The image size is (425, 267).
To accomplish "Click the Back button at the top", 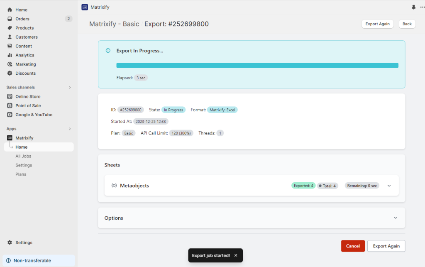I will tap(407, 24).
